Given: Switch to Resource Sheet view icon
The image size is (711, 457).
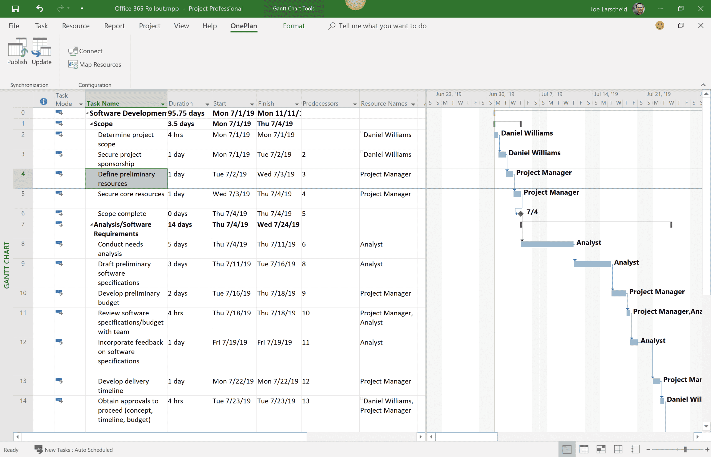Looking at the screenshot, I should (x=618, y=450).
